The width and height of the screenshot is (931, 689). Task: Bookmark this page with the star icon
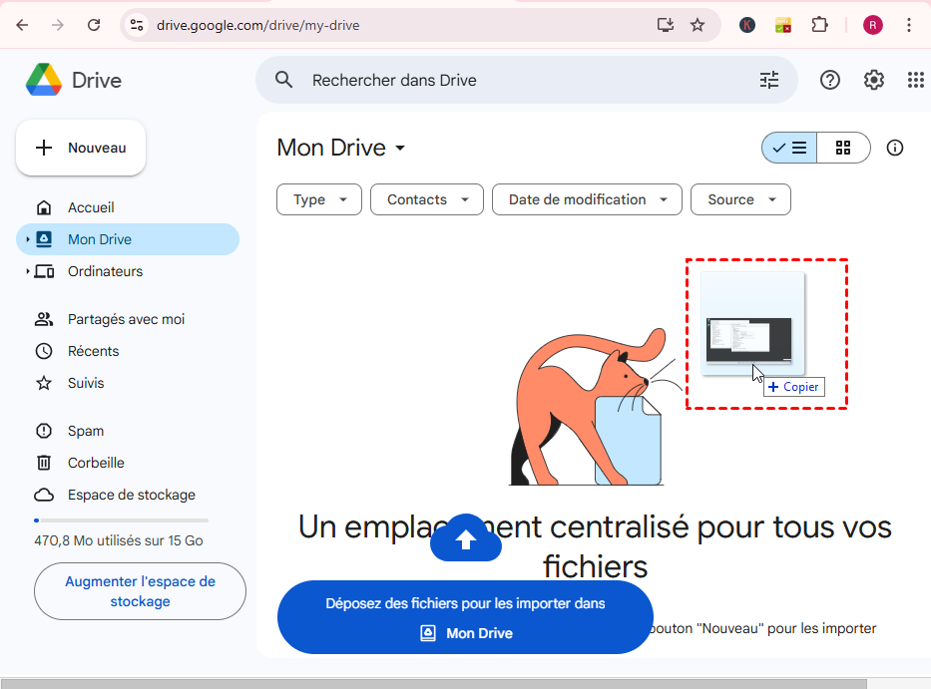tap(698, 25)
